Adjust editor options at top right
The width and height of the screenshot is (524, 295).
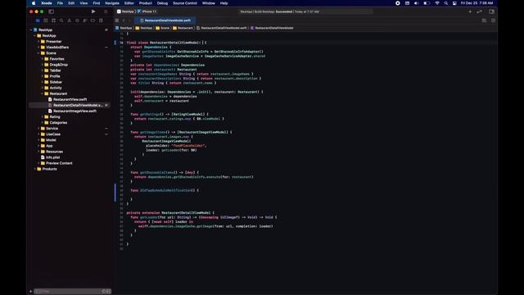tap(484, 20)
